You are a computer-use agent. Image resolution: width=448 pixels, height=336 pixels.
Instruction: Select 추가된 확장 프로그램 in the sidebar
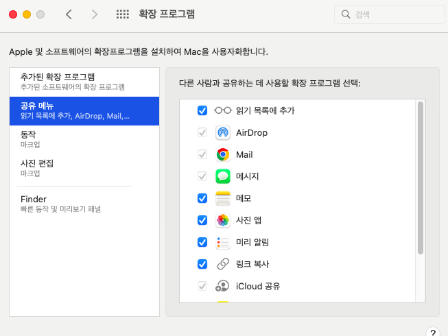(x=84, y=82)
